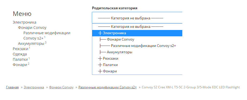
Task: Follow the Главная breadcrumb link
Action: click(12, 87)
